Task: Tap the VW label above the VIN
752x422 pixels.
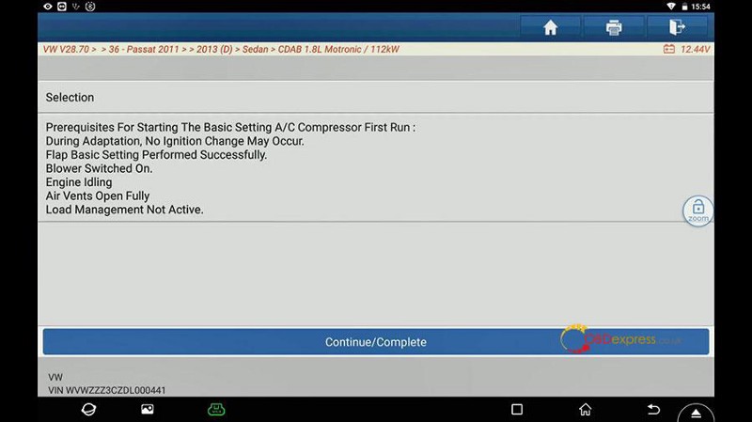Action: 55,377
